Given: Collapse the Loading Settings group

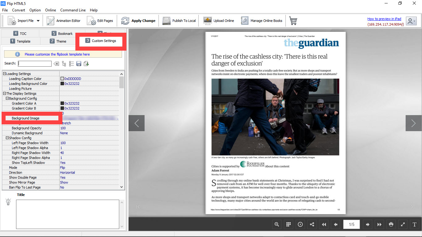Looking at the screenshot, I should pos(4,74).
